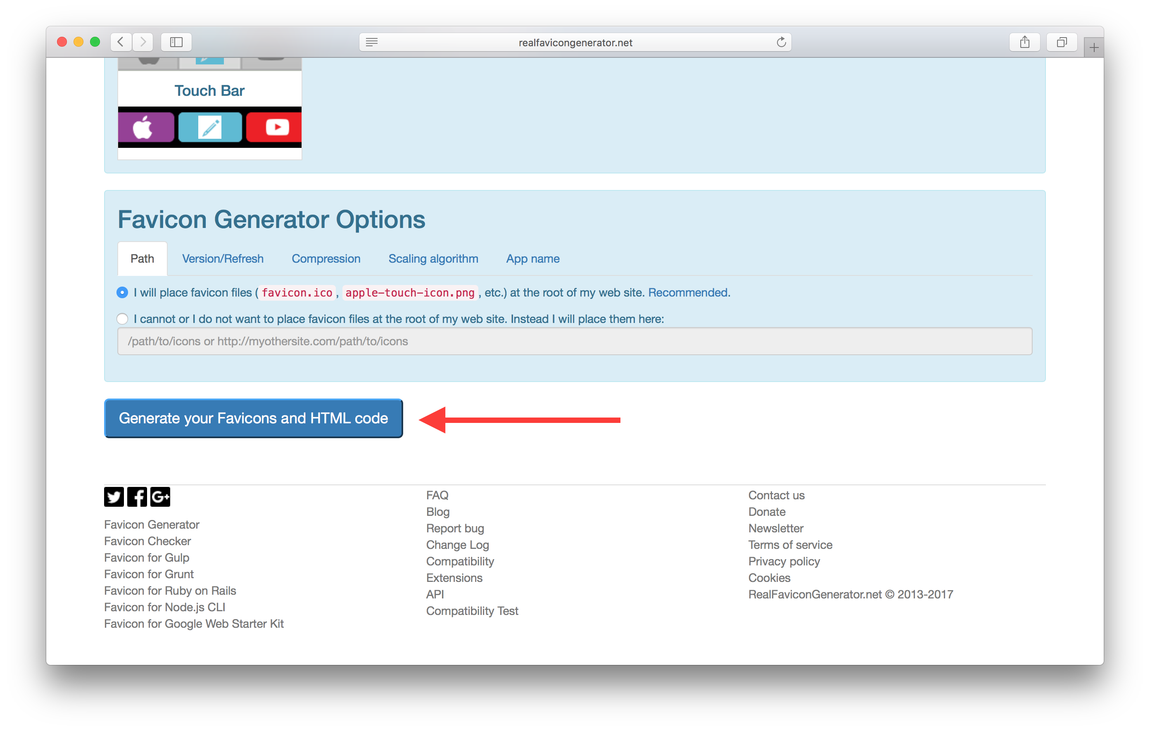Image resolution: width=1150 pixels, height=731 pixels.
Task: Click the Facebook icon in footer
Action: (x=138, y=496)
